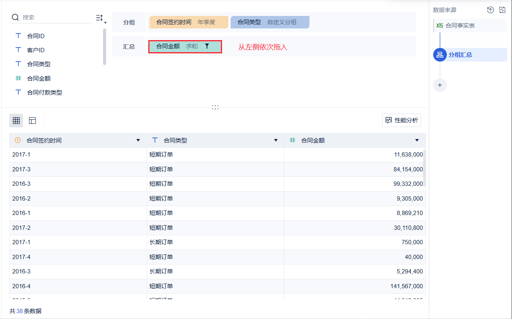The width and height of the screenshot is (512, 319).
Task: Click the cell with amount 8,869,210
Action: pos(354,213)
